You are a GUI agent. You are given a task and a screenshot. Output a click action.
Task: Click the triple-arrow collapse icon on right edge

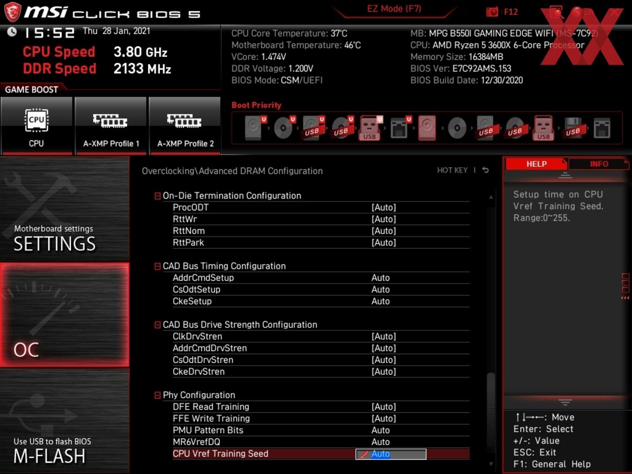pyautogui.click(x=625, y=298)
